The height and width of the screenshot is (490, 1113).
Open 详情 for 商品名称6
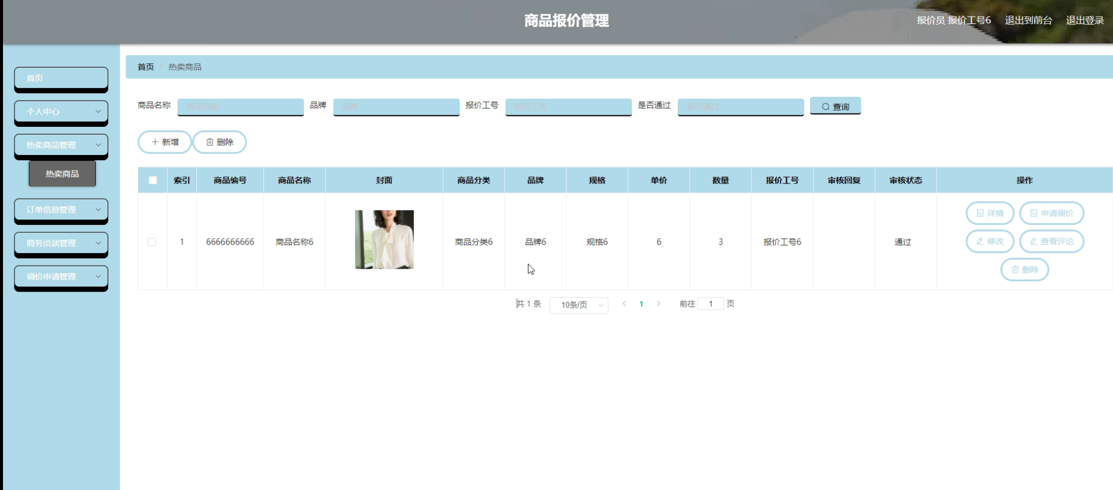click(990, 213)
